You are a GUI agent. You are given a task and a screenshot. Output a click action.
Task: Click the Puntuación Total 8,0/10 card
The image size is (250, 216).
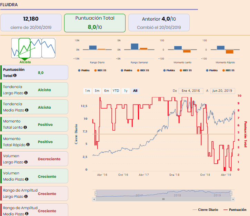point(95,23)
